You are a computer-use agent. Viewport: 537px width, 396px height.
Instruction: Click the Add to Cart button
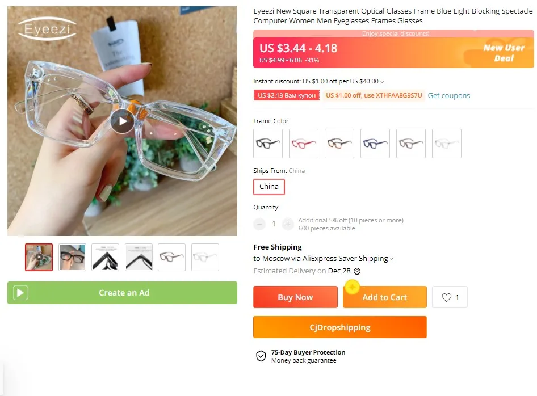[x=384, y=297]
